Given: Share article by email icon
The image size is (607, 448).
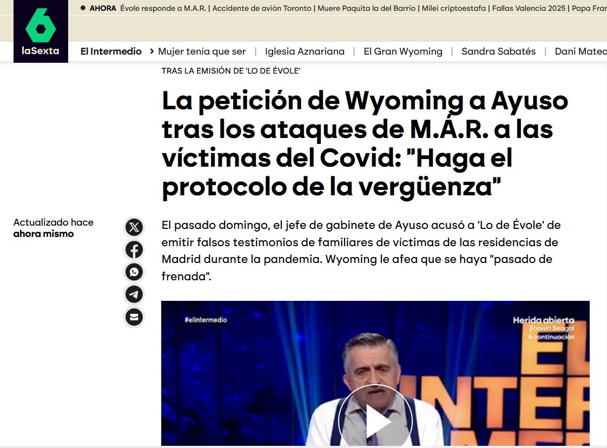Looking at the screenshot, I should coord(134,317).
